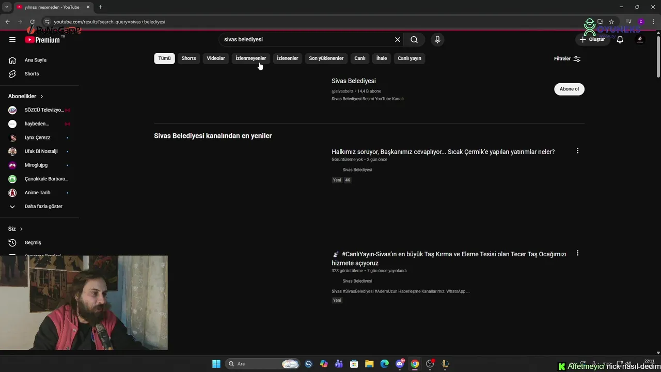Open the Halkımız soruyor, Başkanımız cevaplıyor video
The height and width of the screenshot is (372, 661).
443,152
